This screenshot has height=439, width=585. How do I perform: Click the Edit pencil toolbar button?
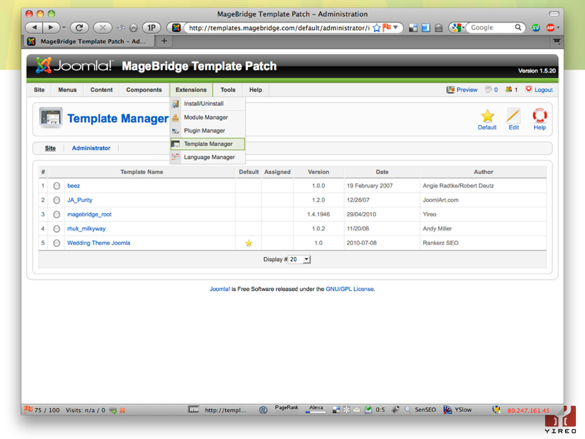514,120
